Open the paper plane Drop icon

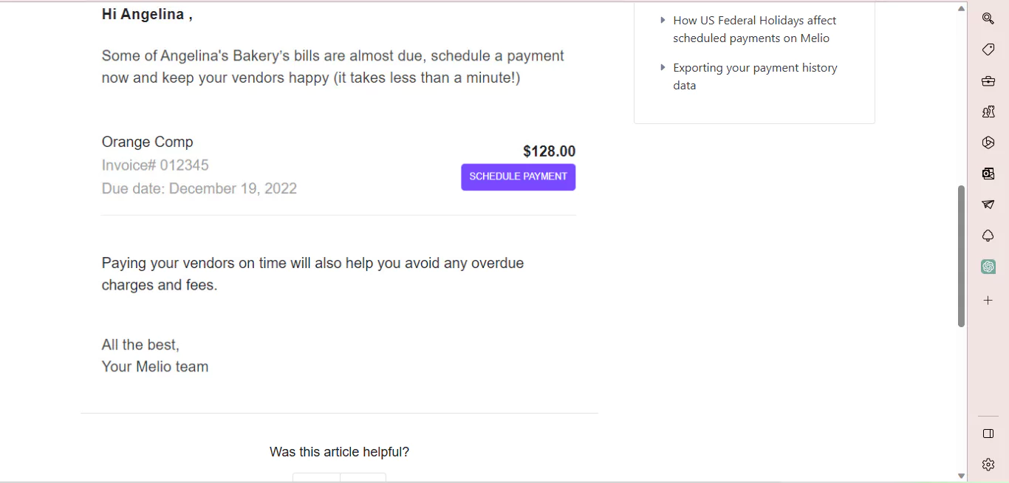coord(988,205)
